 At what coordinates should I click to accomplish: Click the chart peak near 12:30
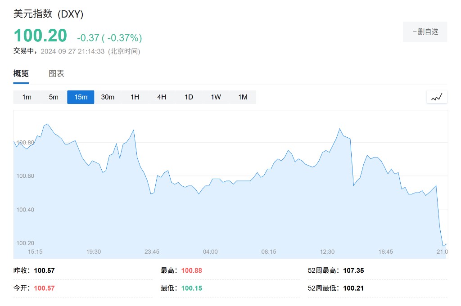click(340, 129)
